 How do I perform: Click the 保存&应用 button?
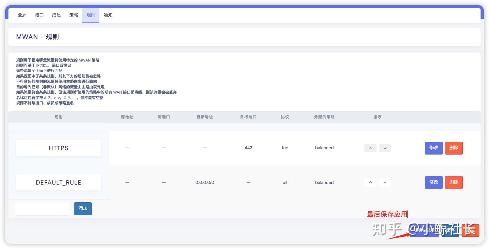pos(424,230)
